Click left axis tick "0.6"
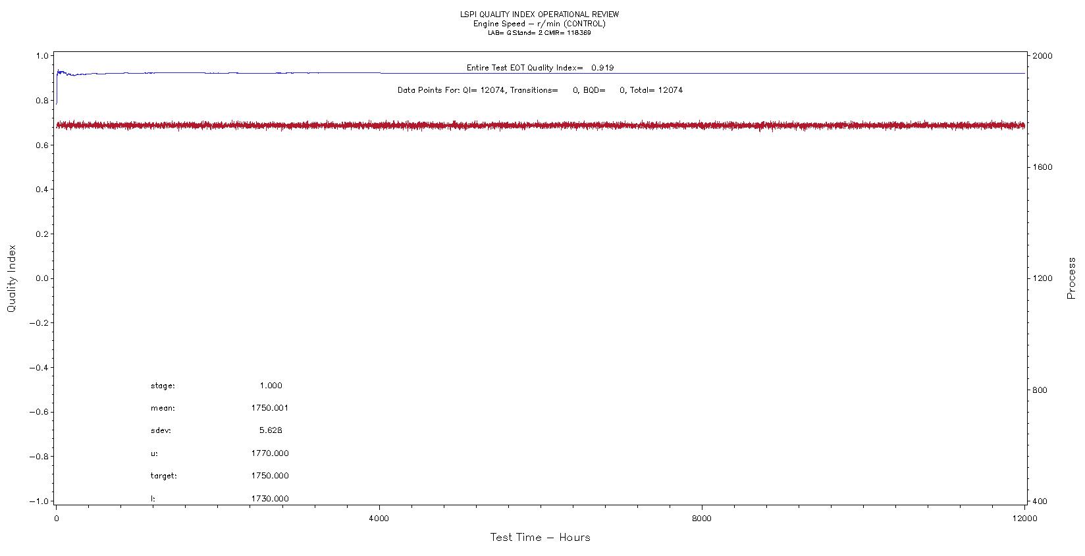The image size is (1085, 556). pos(42,145)
